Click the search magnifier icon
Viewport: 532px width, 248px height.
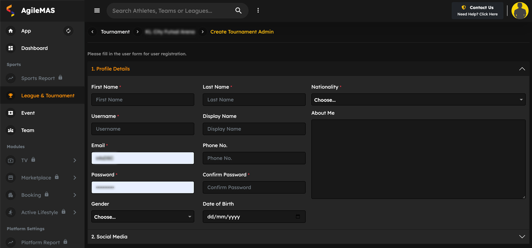point(238,11)
